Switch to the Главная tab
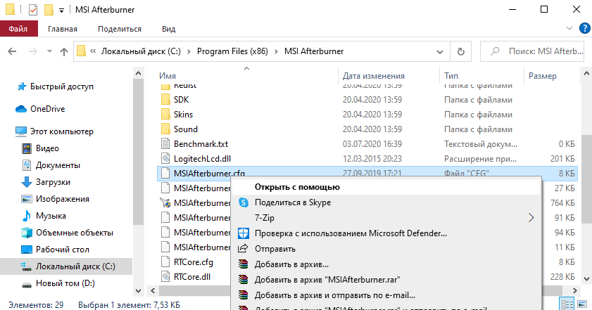Screen dimensions: 592x310 pyautogui.click(x=62, y=29)
